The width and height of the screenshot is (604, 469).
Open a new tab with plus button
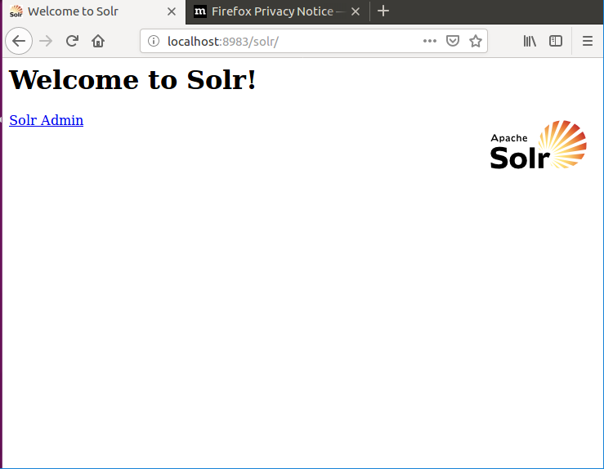[x=383, y=11]
